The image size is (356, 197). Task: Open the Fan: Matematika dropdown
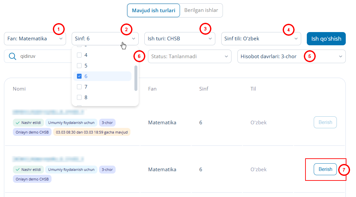35,39
